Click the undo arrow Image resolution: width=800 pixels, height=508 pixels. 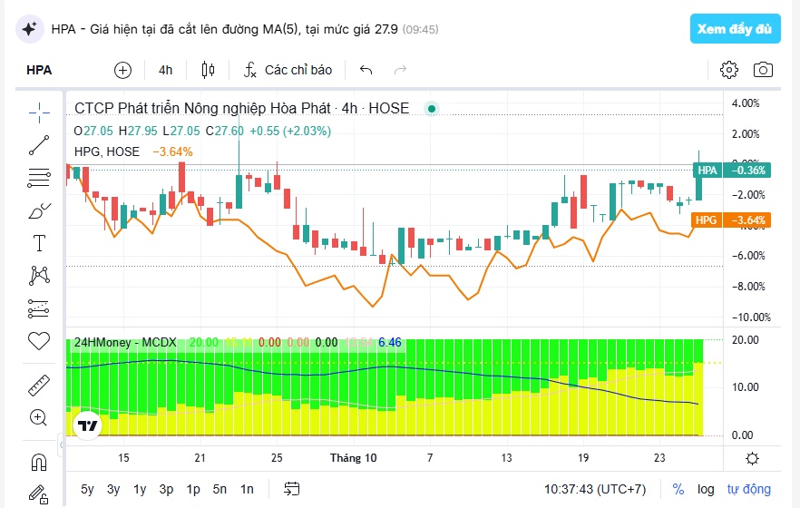[x=366, y=70]
